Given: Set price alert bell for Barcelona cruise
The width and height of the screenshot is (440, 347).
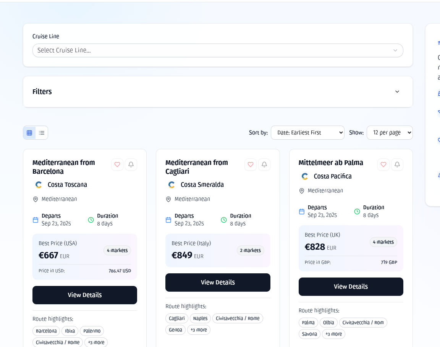Looking at the screenshot, I should click(x=131, y=165).
